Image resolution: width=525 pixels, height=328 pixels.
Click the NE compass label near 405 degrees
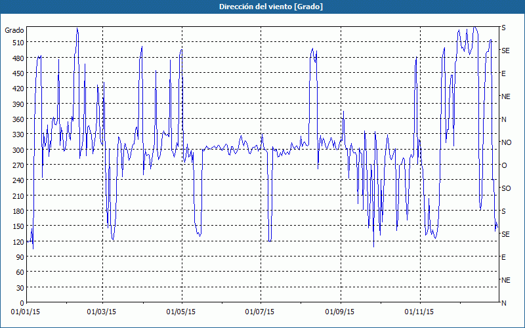click(x=506, y=96)
